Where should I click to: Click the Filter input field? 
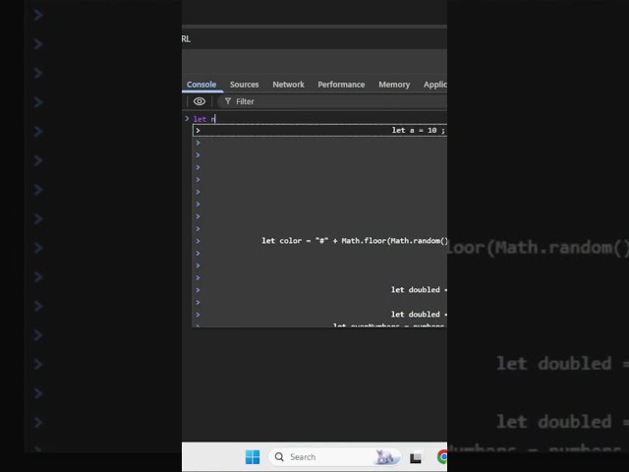(x=333, y=101)
